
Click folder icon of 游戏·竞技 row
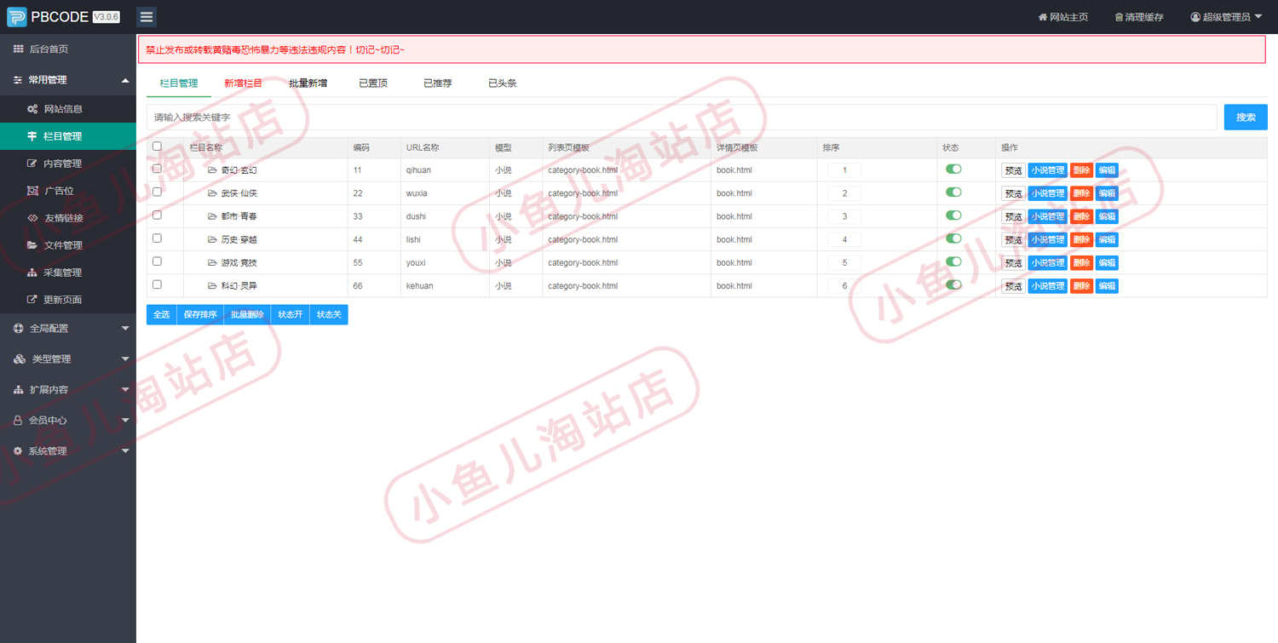coord(212,262)
